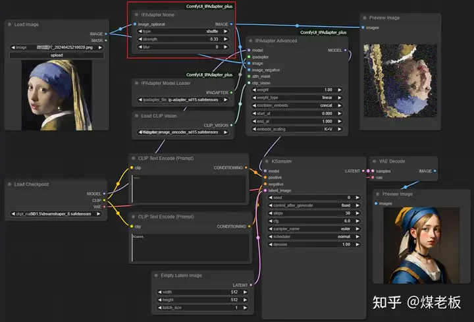
Task: Click the IMAGE output port of VAE Decode
Action: click(434, 171)
